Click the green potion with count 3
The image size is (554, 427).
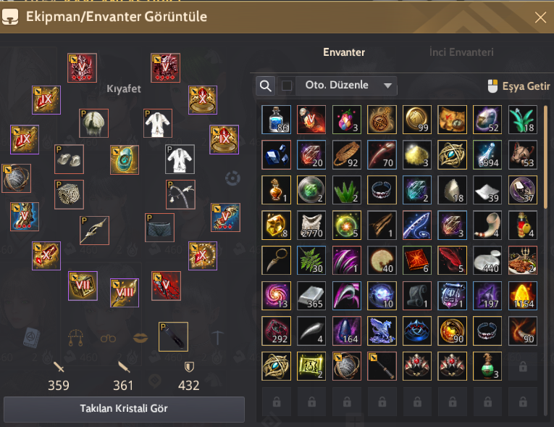click(487, 366)
